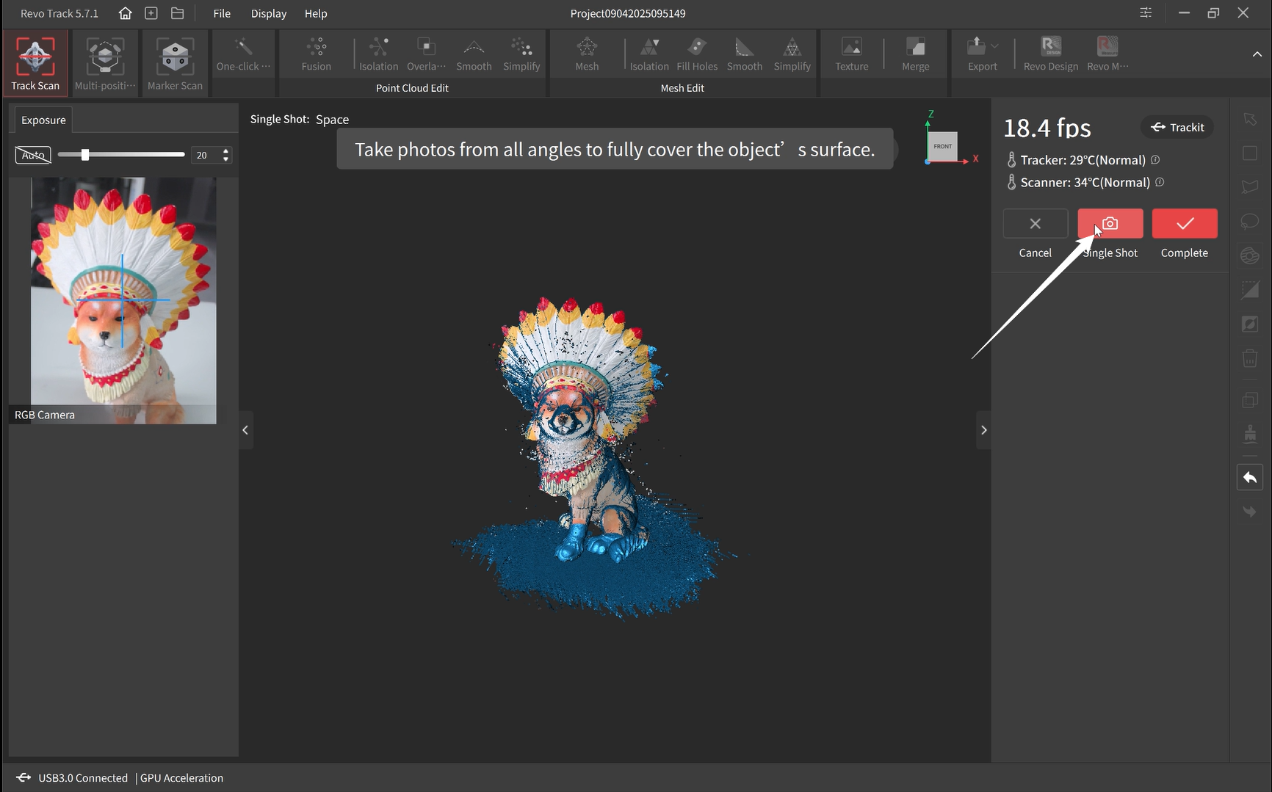Open the settings sliders icon
Viewport: 1272px width, 792px height.
(1146, 12)
